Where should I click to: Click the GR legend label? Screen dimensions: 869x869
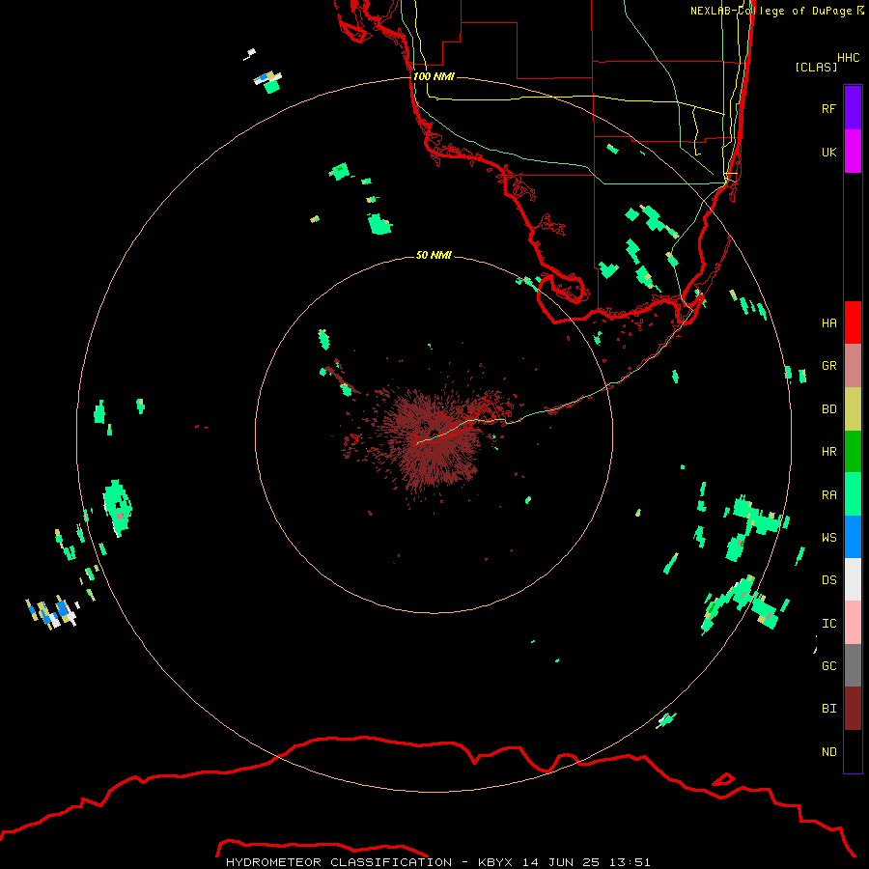point(828,366)
